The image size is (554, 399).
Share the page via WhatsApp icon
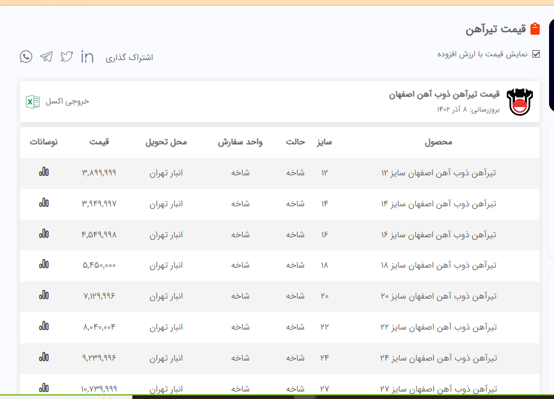tap(26, 57)
